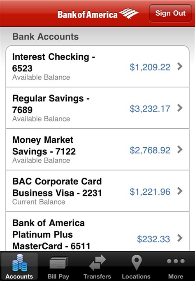Image resolution: width=195 pixels, height=281 pixels.
Task: Click the $1,221.96 Business Visa balance
Action: point(150,192)
